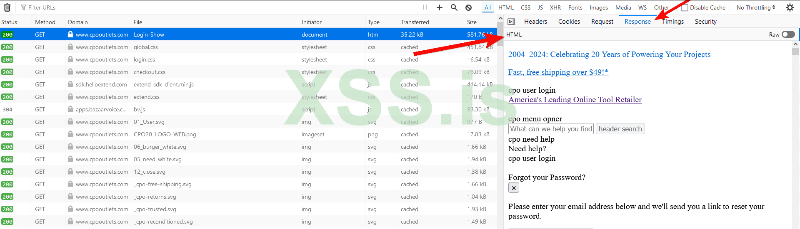800x229 pixels.
Task: Filter requests by Fonts
Action: click(575, 7)
